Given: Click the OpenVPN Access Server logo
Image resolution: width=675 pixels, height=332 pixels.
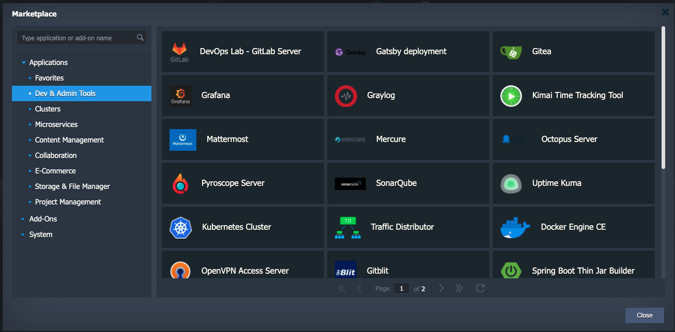Looking at the screenshot, I should (x=180, y=271).
